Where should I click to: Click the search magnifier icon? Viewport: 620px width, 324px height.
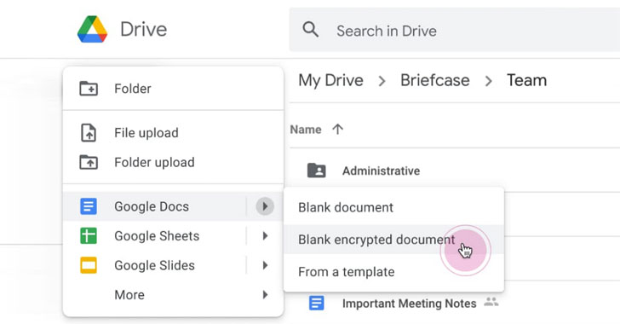click(x=310, y=30)
